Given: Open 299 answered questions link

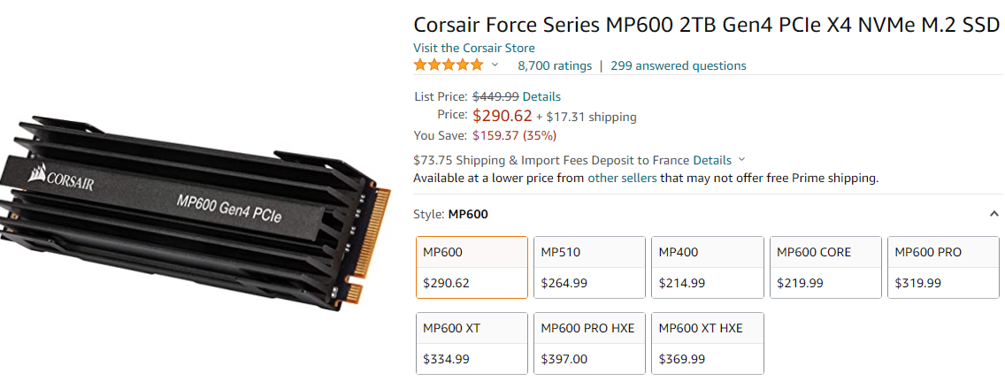Looking at the screenshot, I should 679,65.
